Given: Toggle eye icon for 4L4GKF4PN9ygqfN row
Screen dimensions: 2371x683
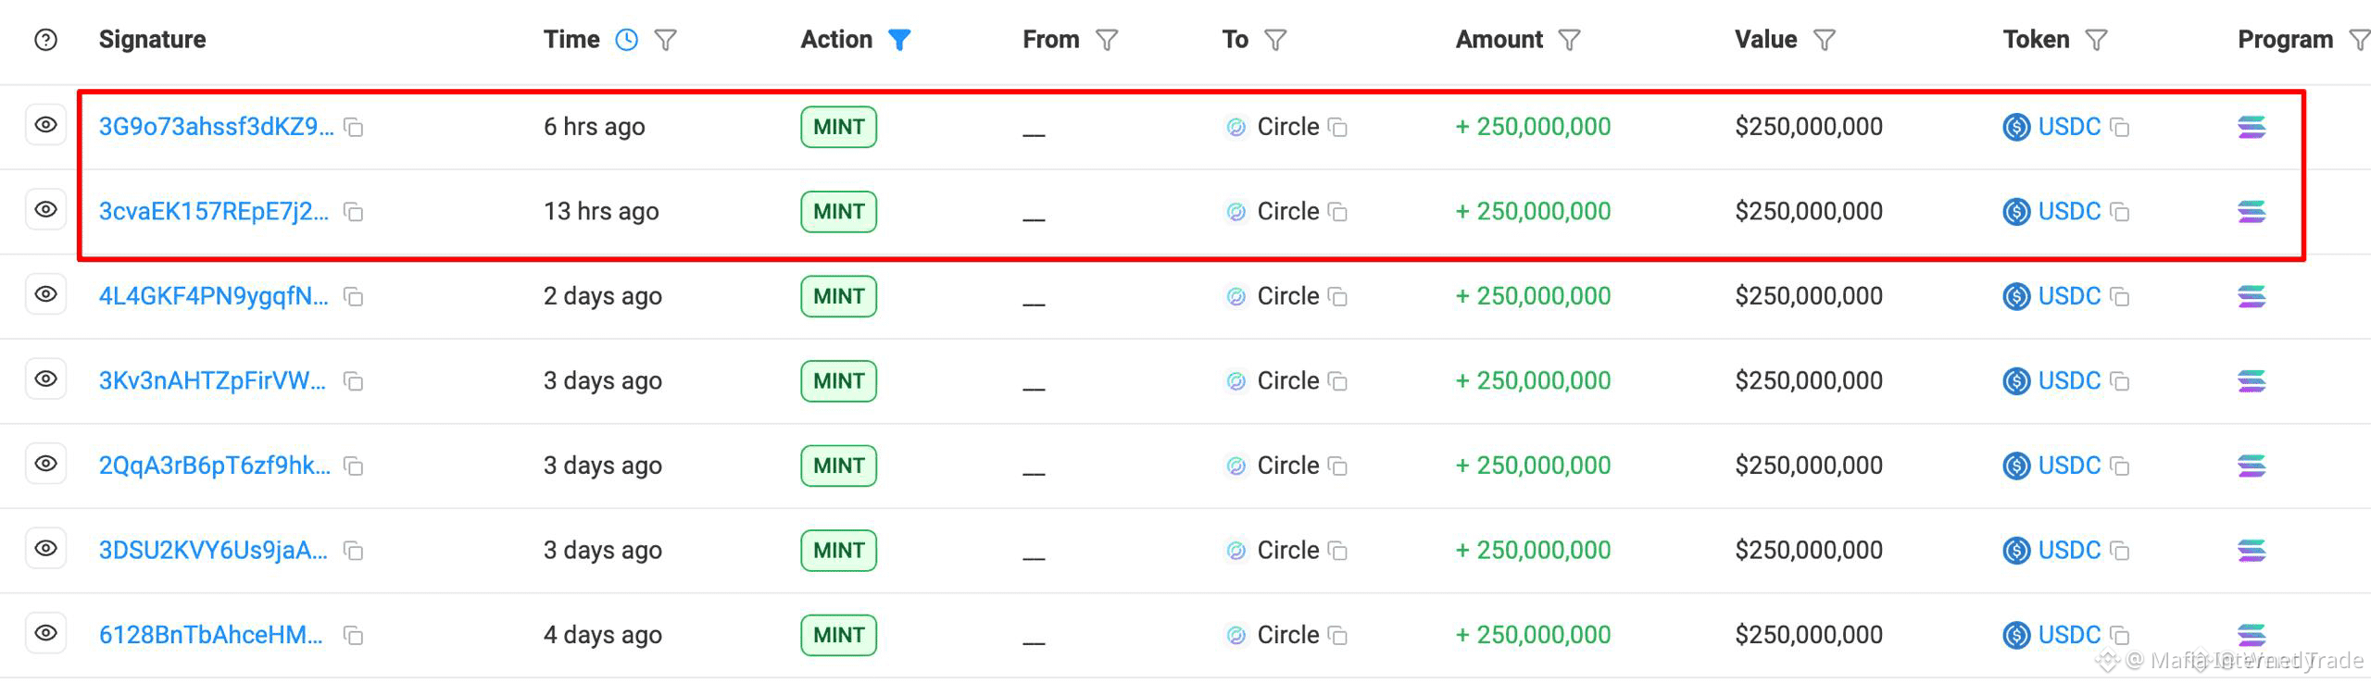Looking at the screenshot, I should coord(45,294).
